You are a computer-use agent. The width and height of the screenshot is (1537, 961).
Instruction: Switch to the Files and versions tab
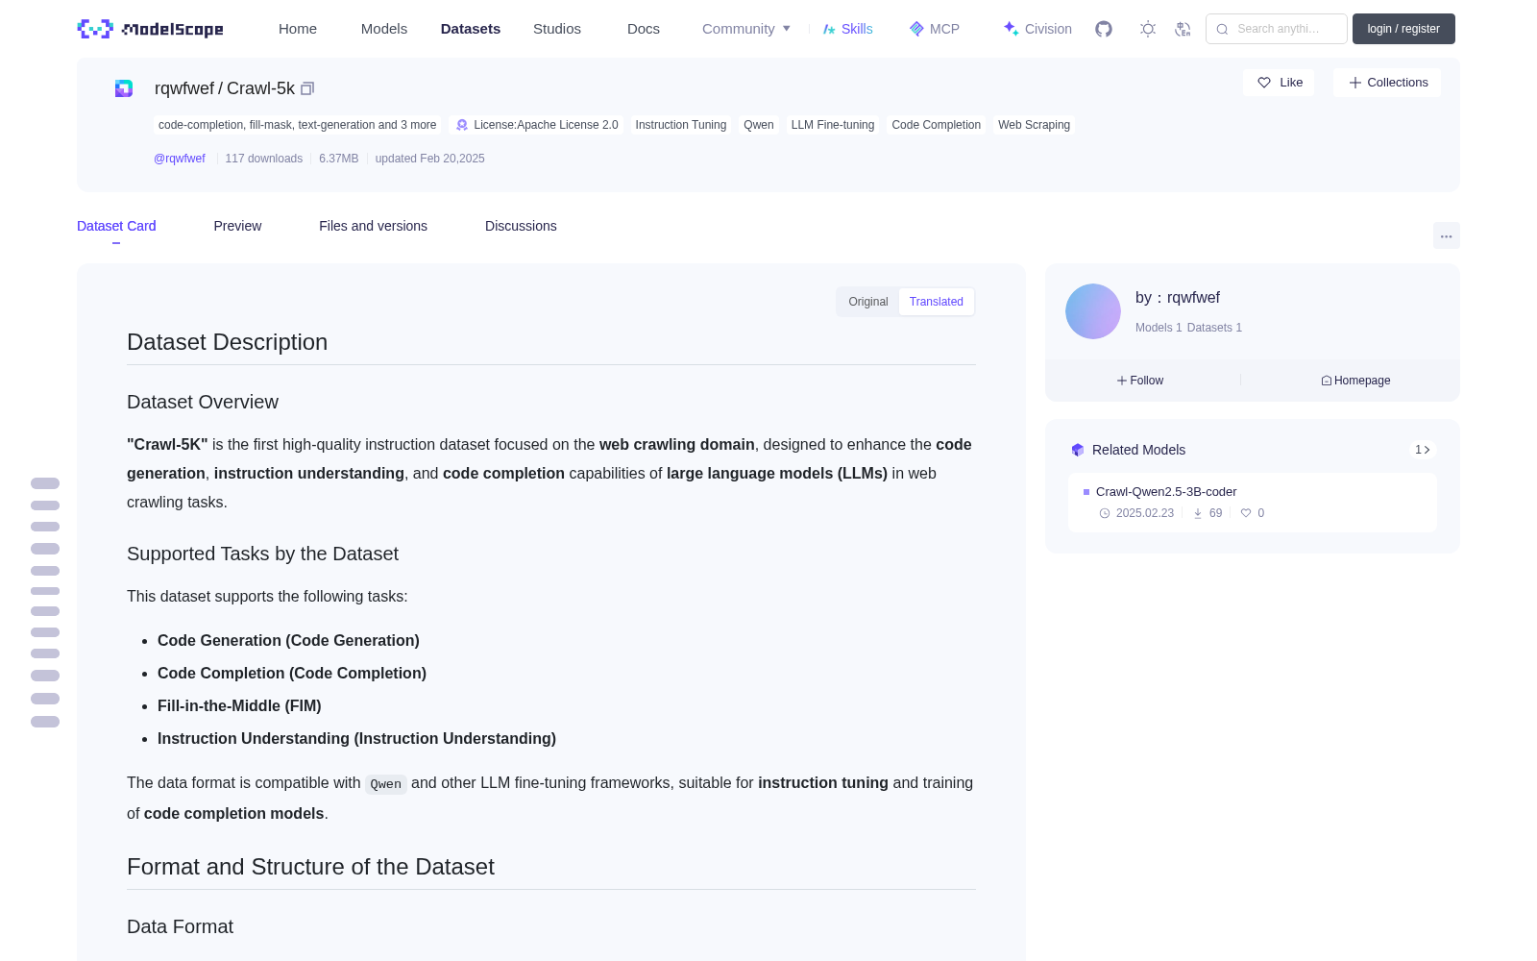[373, 226]
